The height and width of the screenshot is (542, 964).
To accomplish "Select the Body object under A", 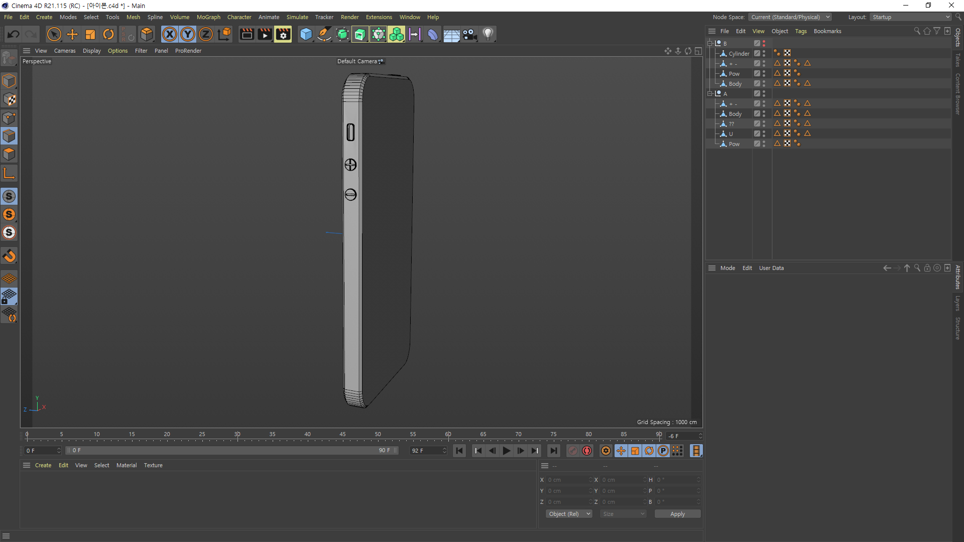I will coord(735,114).
